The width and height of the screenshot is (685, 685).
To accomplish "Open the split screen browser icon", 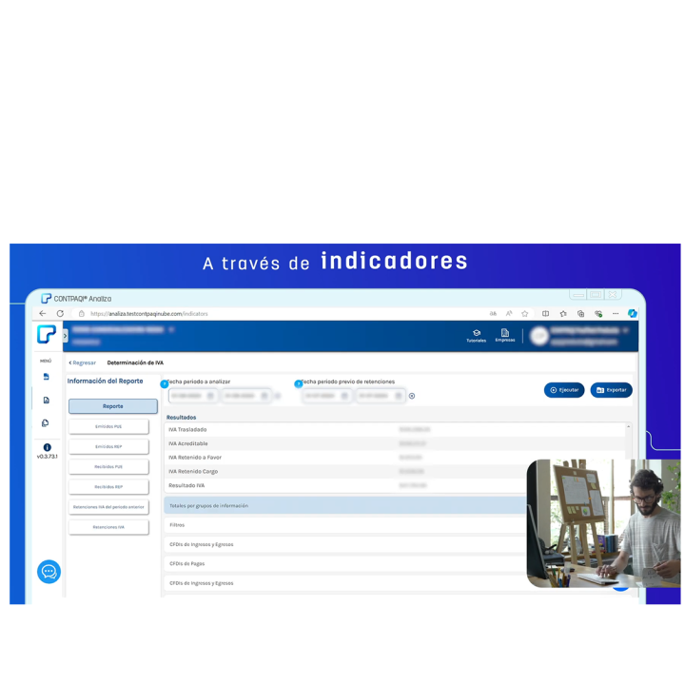I will pos(546,313).
